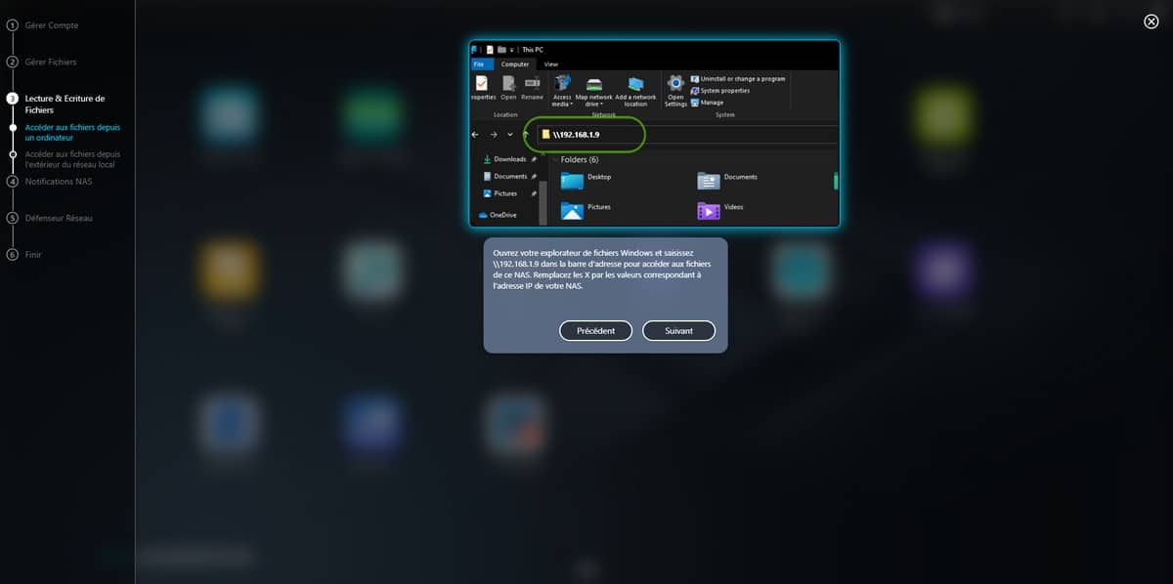
Task: Click the Documents folder in Folders list
Action: [x=727, y=180]
